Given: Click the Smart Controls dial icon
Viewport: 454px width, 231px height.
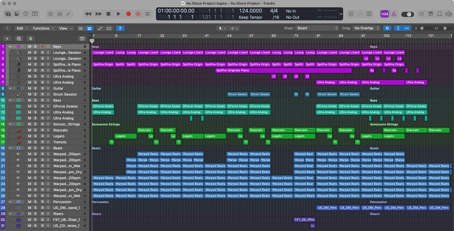Looking at the screenshot, I should click(50, 14).
